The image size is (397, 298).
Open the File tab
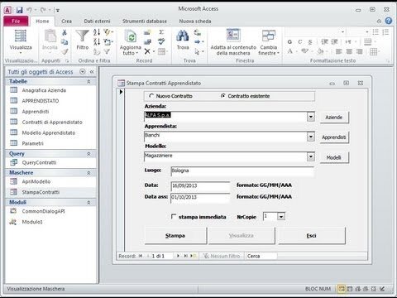[x=16, y=21]
